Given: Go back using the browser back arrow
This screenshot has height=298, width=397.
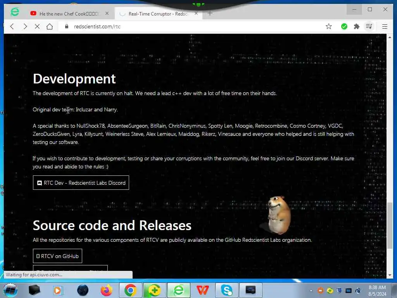Looking at the screenshot, I should (x=12, y=26).
